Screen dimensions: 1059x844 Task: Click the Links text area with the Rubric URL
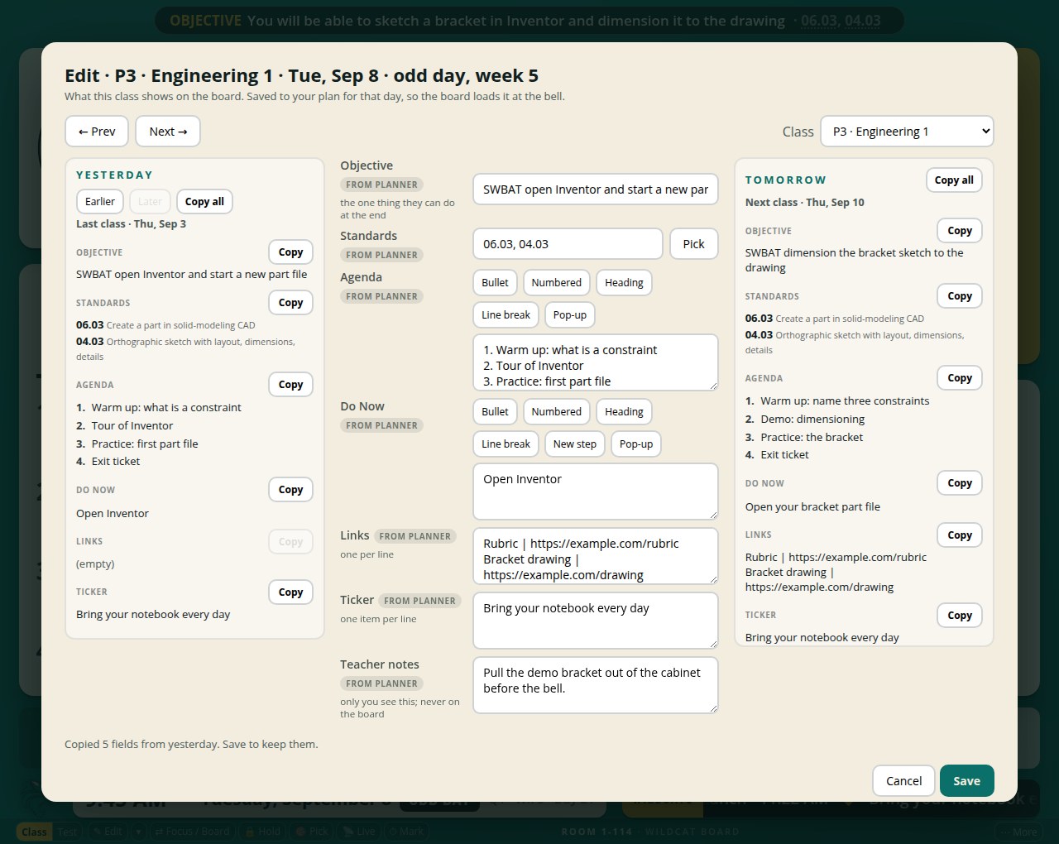coord(596,556)
